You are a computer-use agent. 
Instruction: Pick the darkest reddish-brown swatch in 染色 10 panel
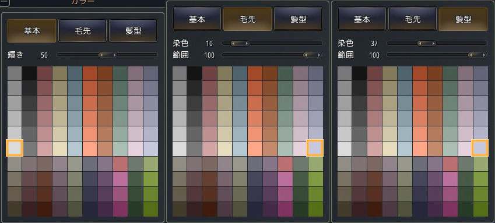coord(209,210)
